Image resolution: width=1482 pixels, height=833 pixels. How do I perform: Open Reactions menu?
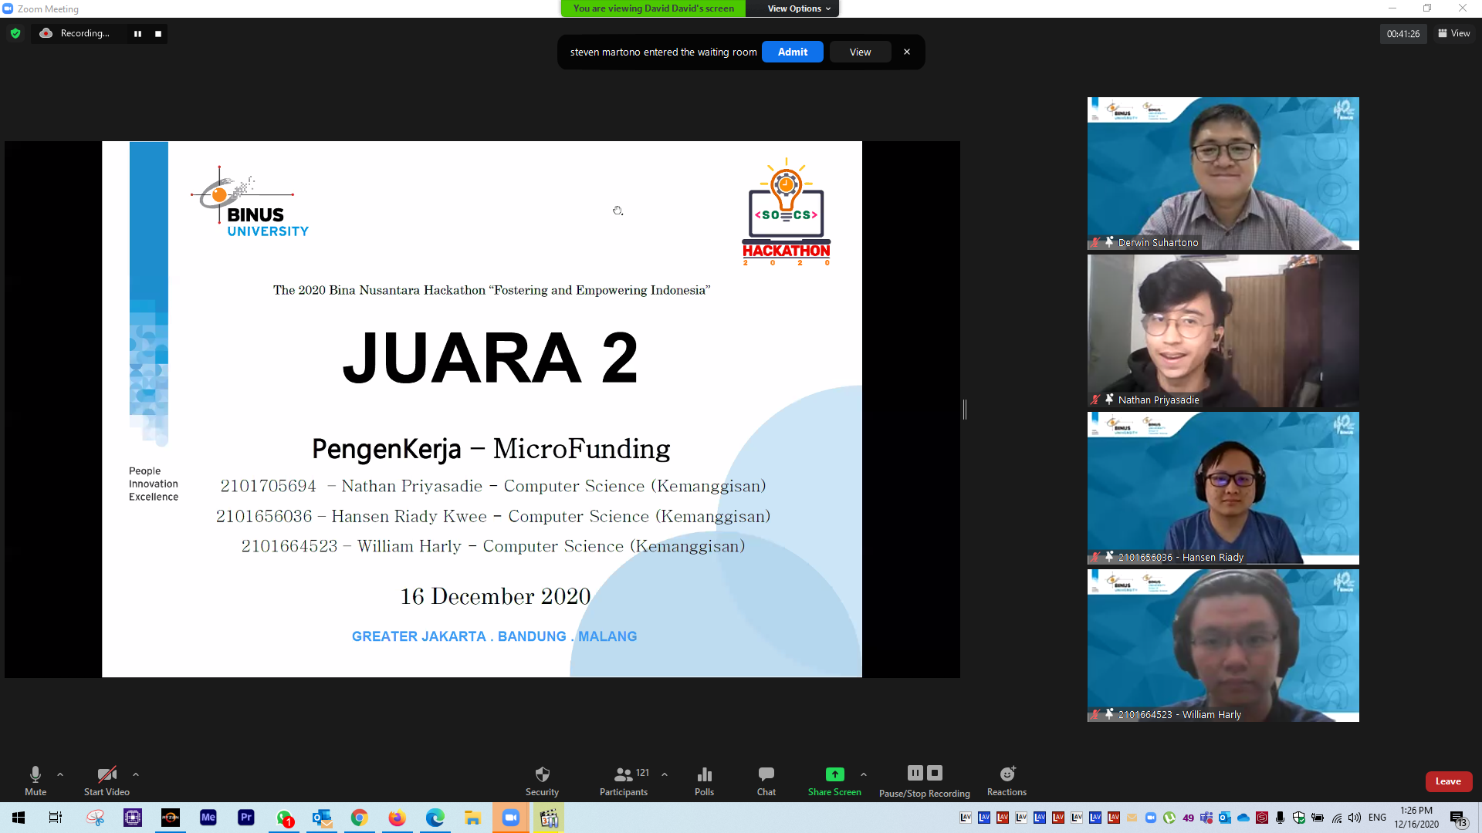coord(1007,781)
